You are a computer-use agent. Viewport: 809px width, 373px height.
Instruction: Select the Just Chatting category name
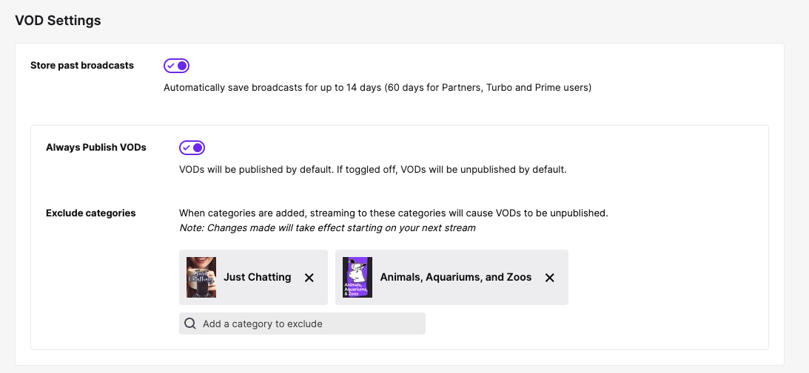point(257,277)
